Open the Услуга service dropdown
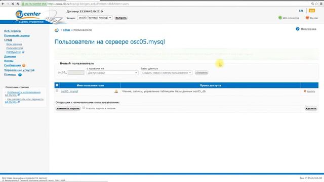 pyautogui.click(x=95, y=18)
